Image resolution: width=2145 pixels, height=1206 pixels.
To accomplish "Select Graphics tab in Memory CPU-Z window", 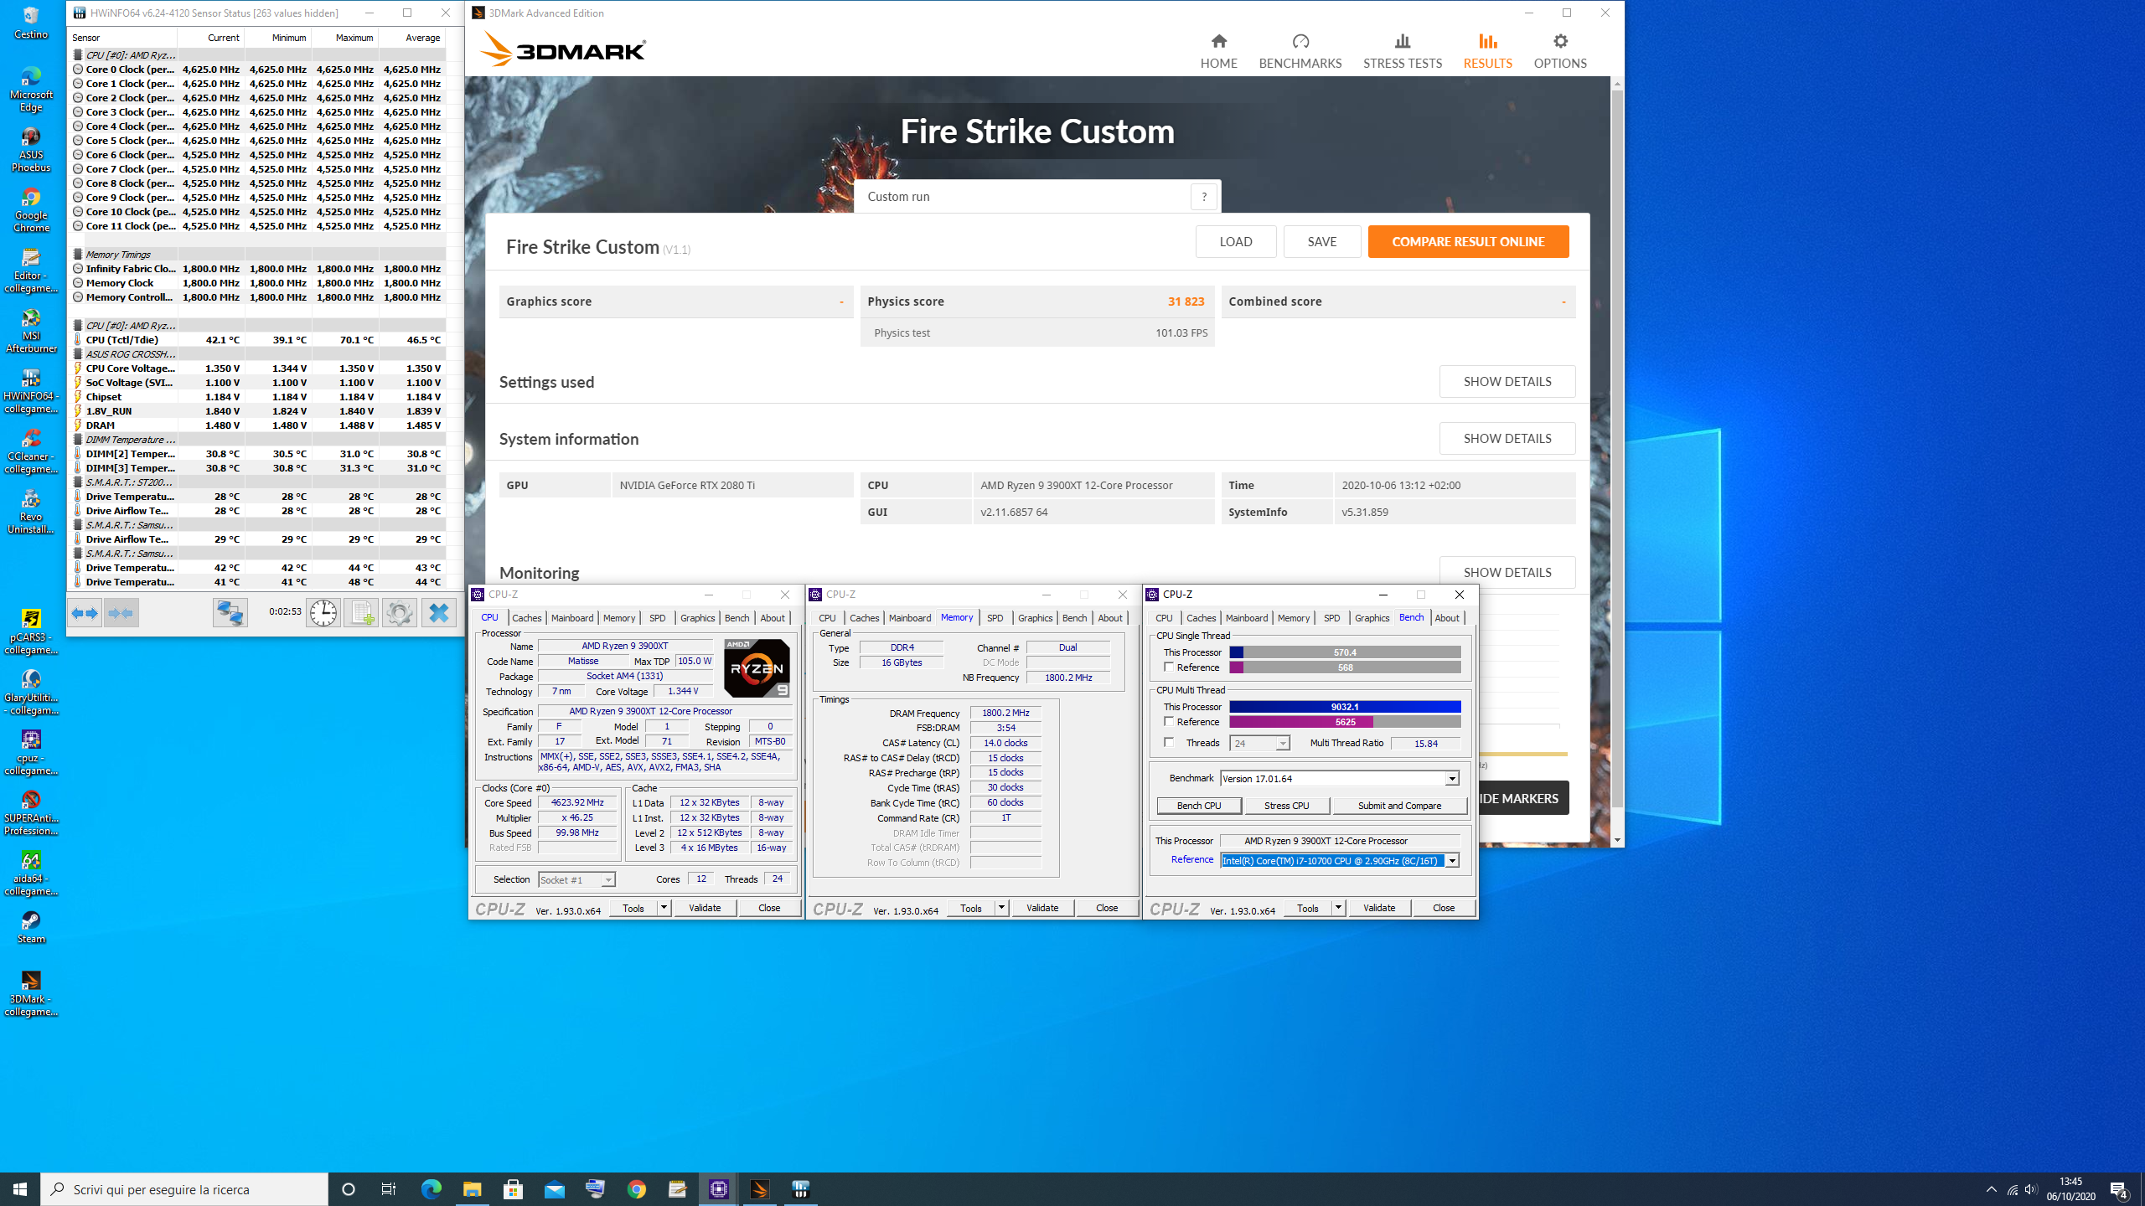I will point(1035,618).
